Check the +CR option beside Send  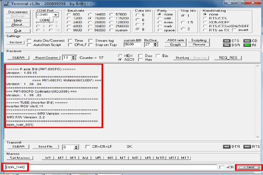click(x=221, y=167)
